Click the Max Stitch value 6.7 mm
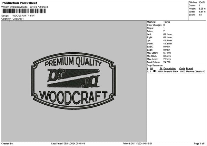The width and height of the screenshot is (207, 146). point(167,53)
